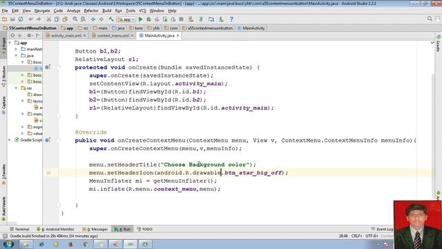The image size is (442, 249).
Task: Click Sync Project with Gradle icon
Action: tap(201, 19)
